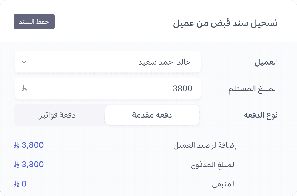Click the 3,800 customer balance amount link
Screen dimensions: 297x196
32,145
